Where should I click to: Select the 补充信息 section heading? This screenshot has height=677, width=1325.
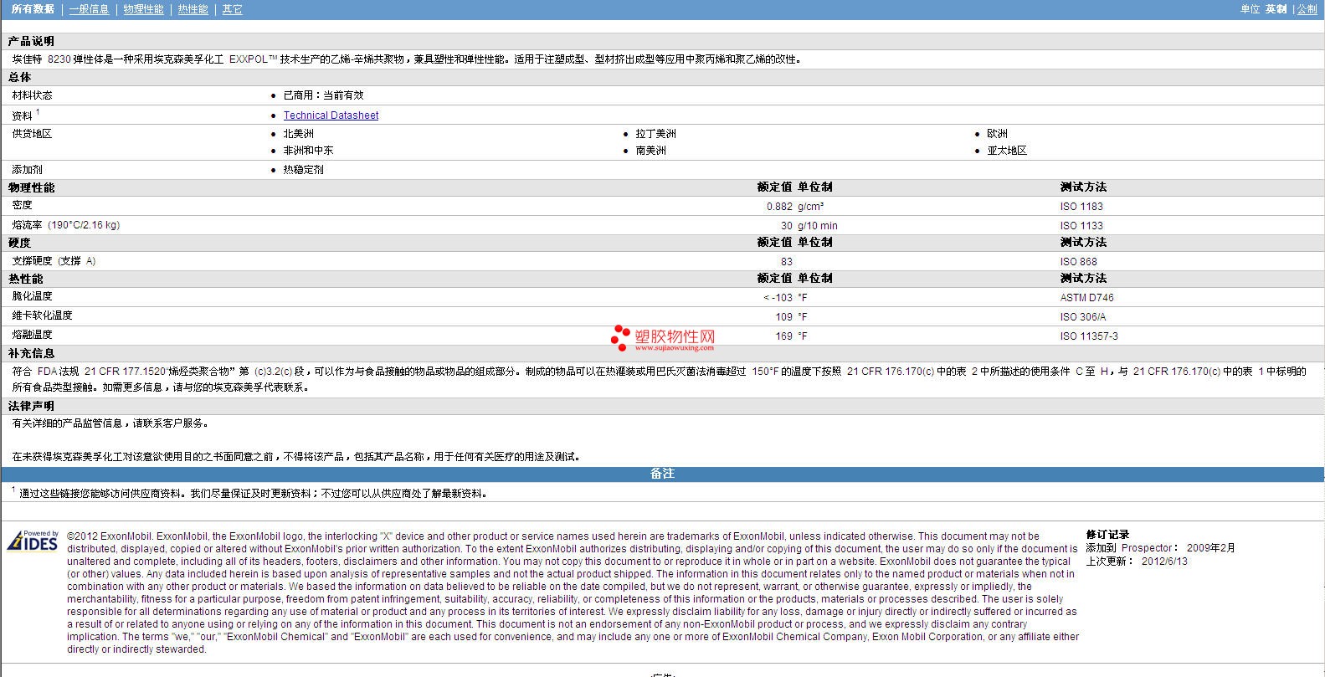[31, 353]
